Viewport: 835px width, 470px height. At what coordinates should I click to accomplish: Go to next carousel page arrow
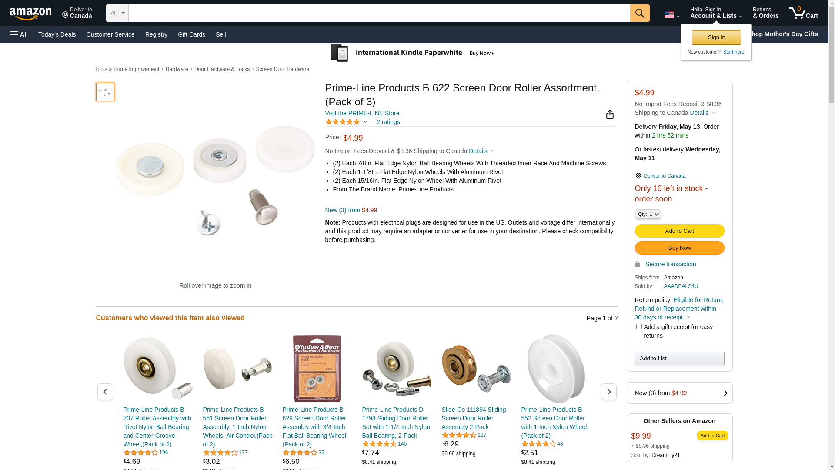(x=608, y=392)
